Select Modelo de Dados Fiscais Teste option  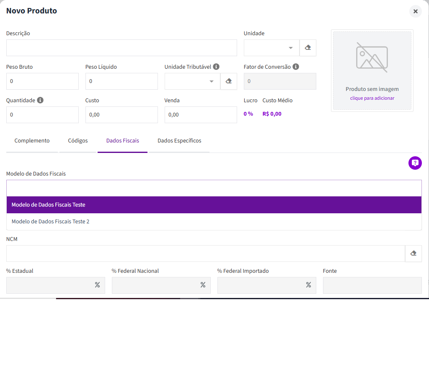[214, 205]
